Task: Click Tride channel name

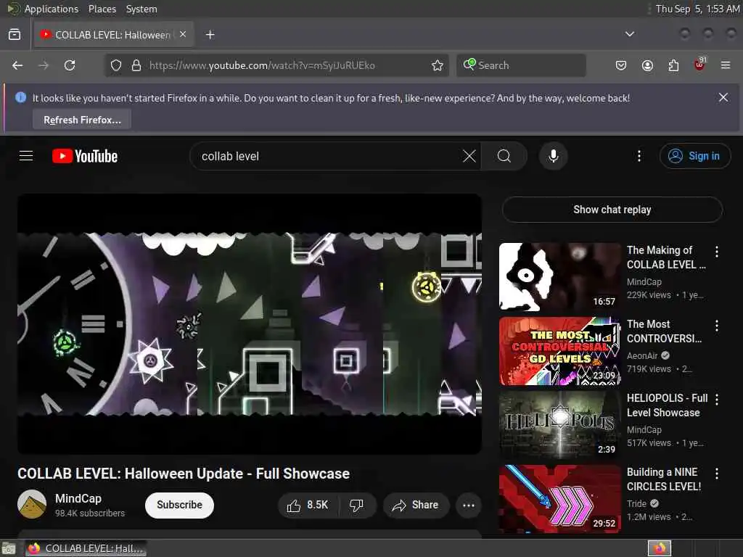Action: click(636, 503)
